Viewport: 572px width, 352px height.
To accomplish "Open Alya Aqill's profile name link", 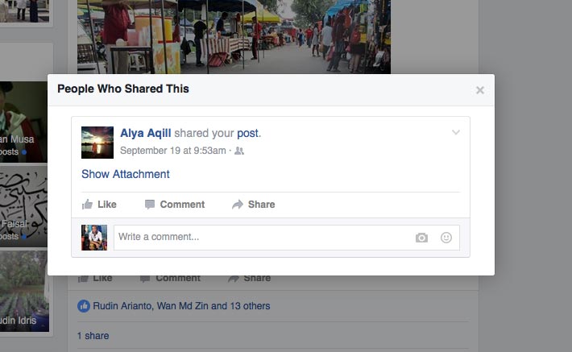I will [x=145, y=133].
